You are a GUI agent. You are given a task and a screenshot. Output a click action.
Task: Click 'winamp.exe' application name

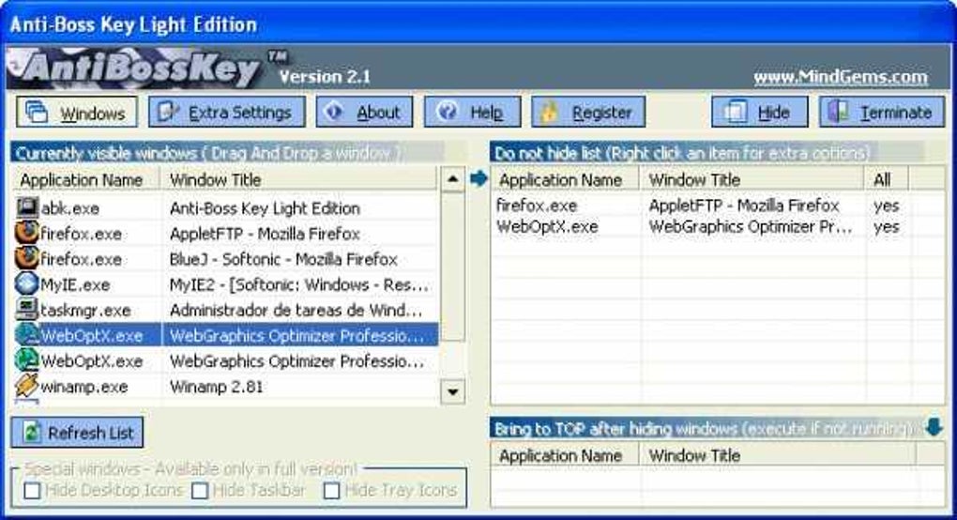(84, 387)
